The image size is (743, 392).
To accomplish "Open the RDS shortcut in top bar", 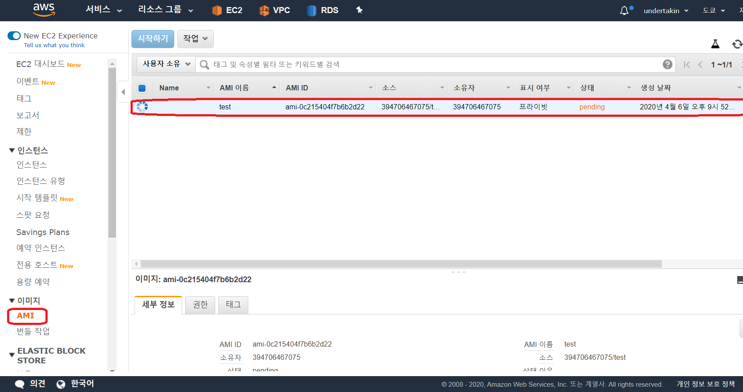I will (323, 10).
